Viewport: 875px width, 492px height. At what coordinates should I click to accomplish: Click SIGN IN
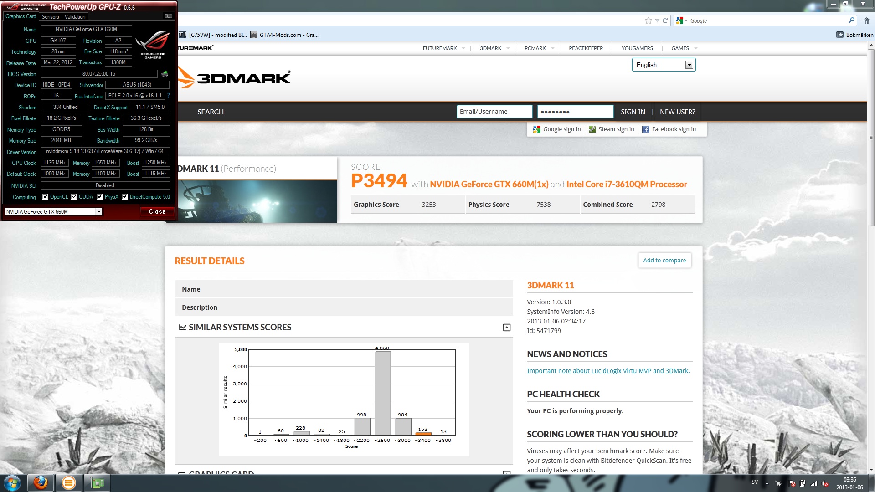click(x=633, y=112)
